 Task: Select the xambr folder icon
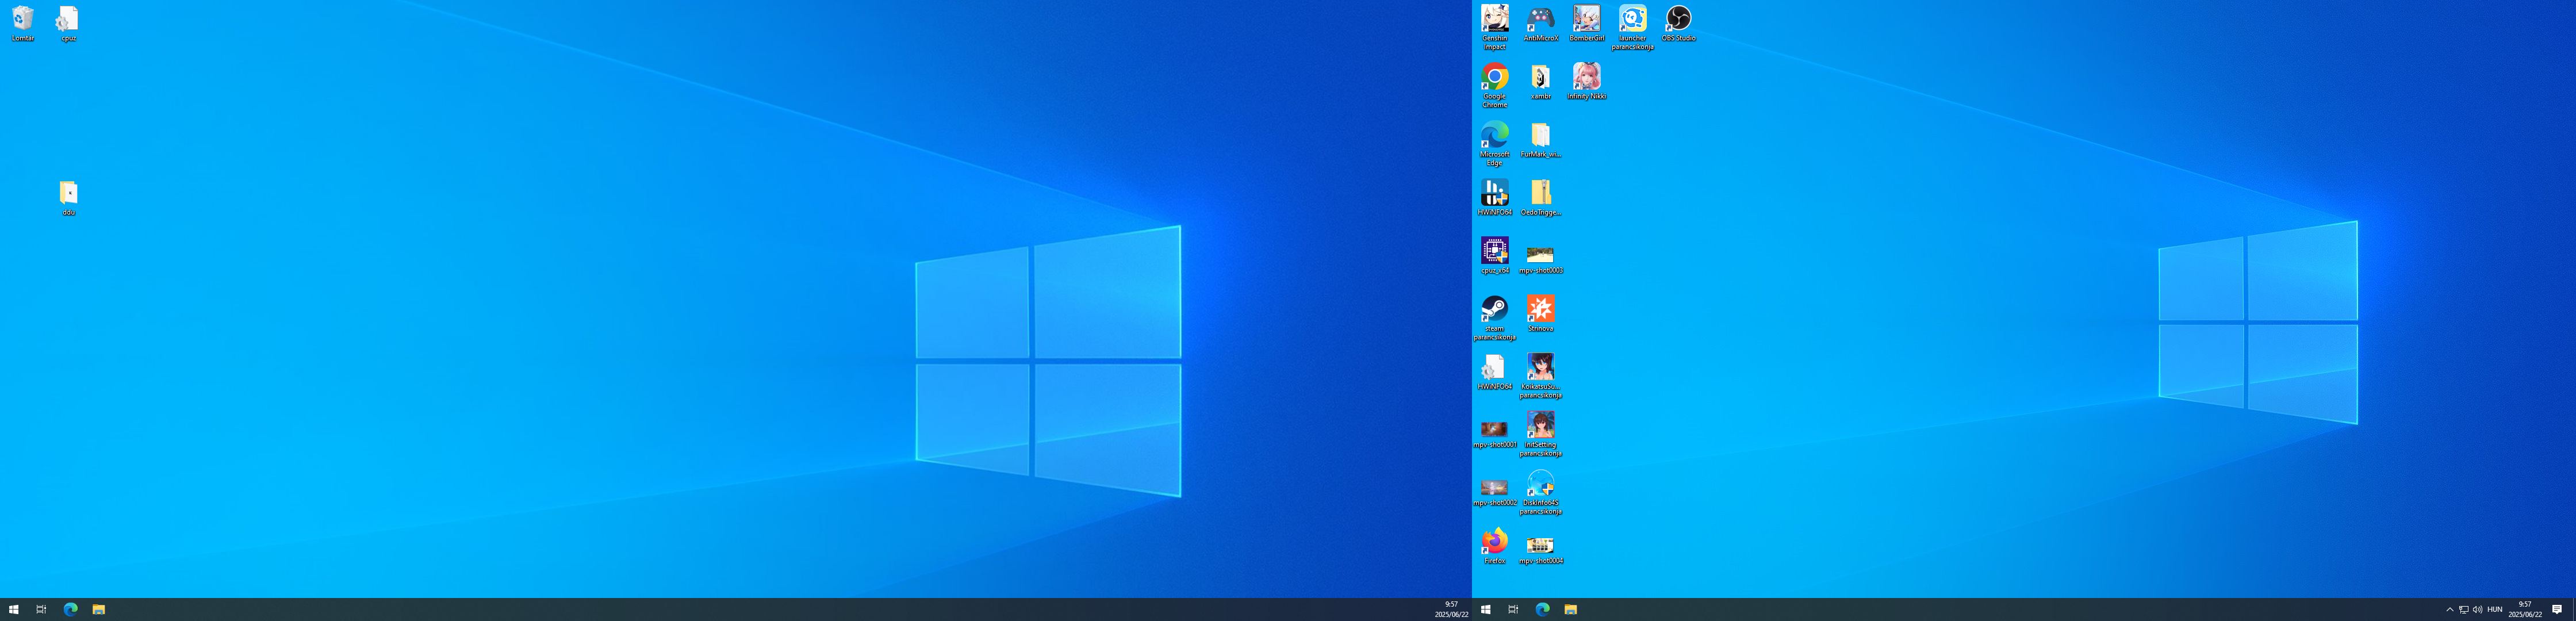point(1541,82)
